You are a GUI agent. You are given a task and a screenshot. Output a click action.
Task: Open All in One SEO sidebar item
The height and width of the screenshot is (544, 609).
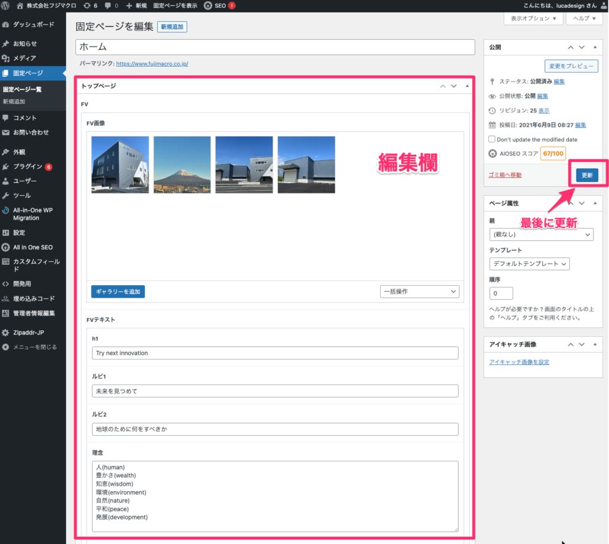click(x=33, y=247)
